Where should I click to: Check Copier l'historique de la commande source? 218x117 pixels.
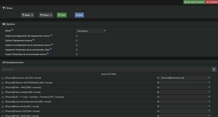point(77,54)
